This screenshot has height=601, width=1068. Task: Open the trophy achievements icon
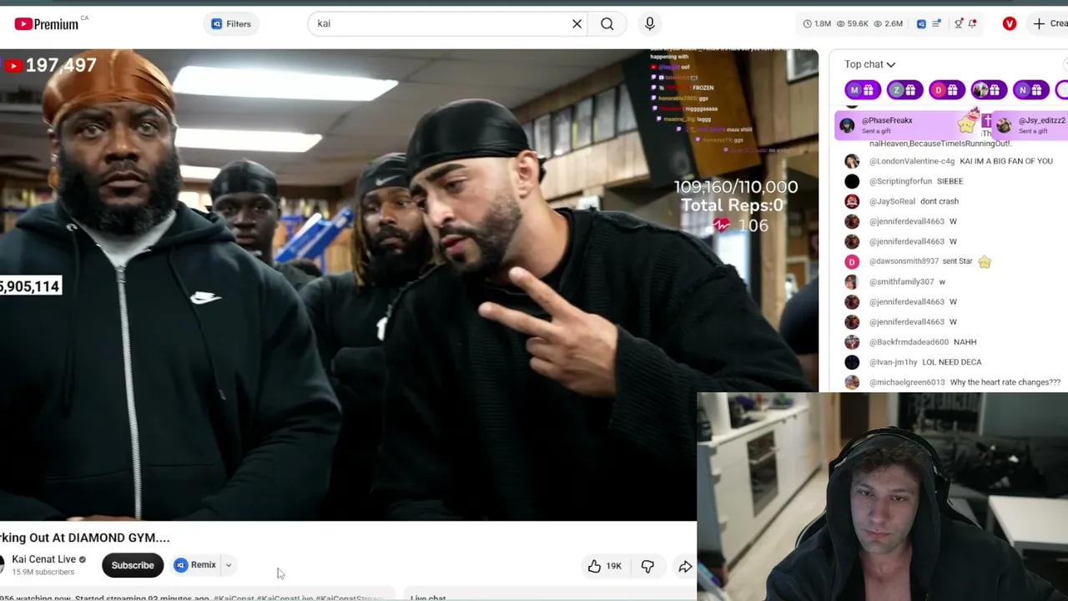click(959, 24)
